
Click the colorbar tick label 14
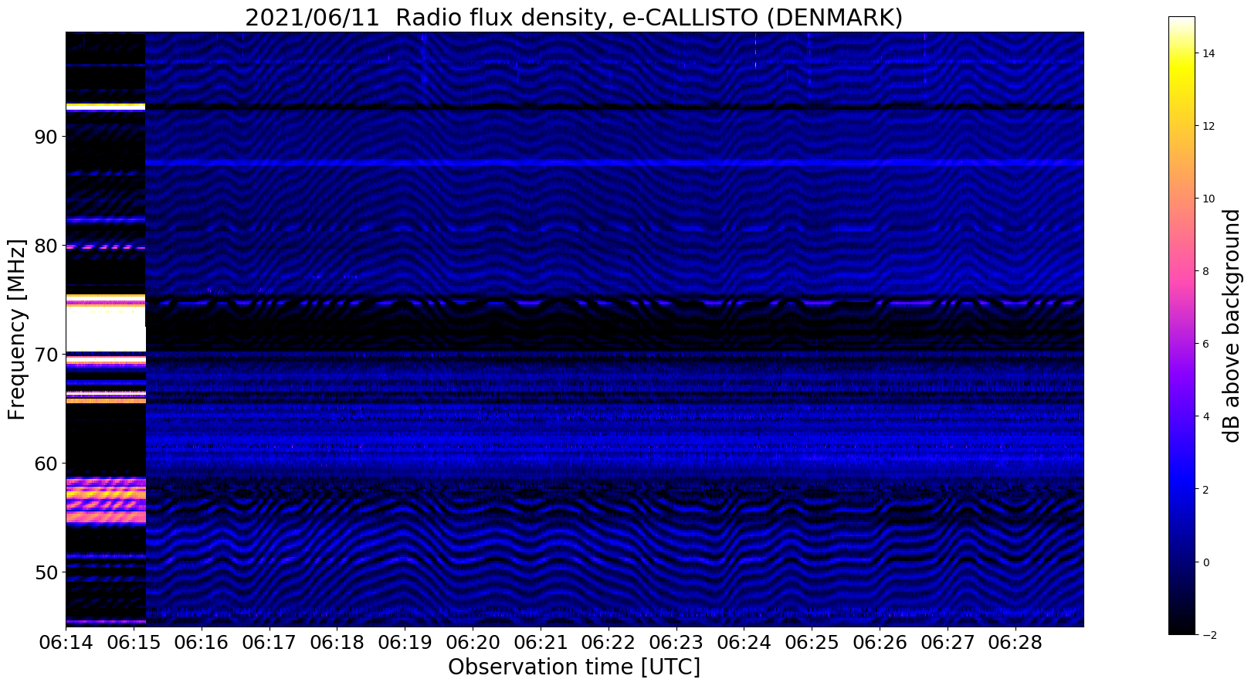tap(1207, 53)
